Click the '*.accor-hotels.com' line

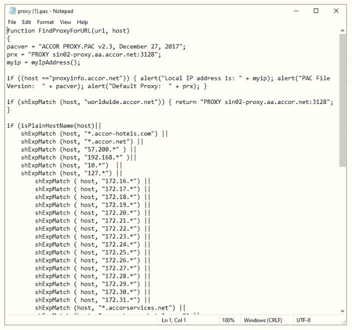(94, 133)
